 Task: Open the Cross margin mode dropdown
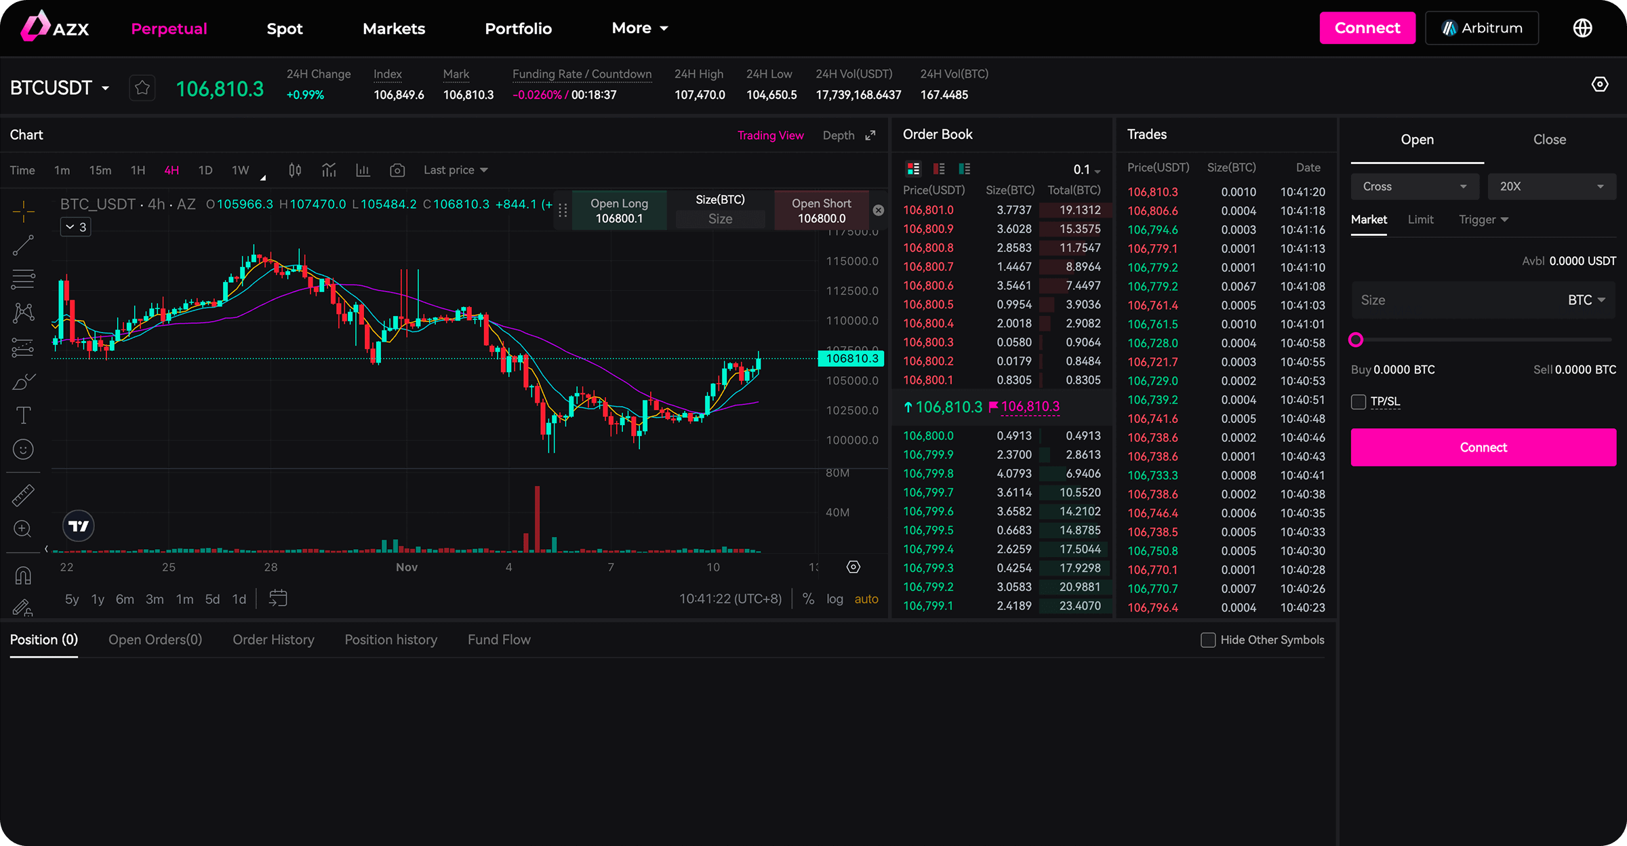[1414, 186]
